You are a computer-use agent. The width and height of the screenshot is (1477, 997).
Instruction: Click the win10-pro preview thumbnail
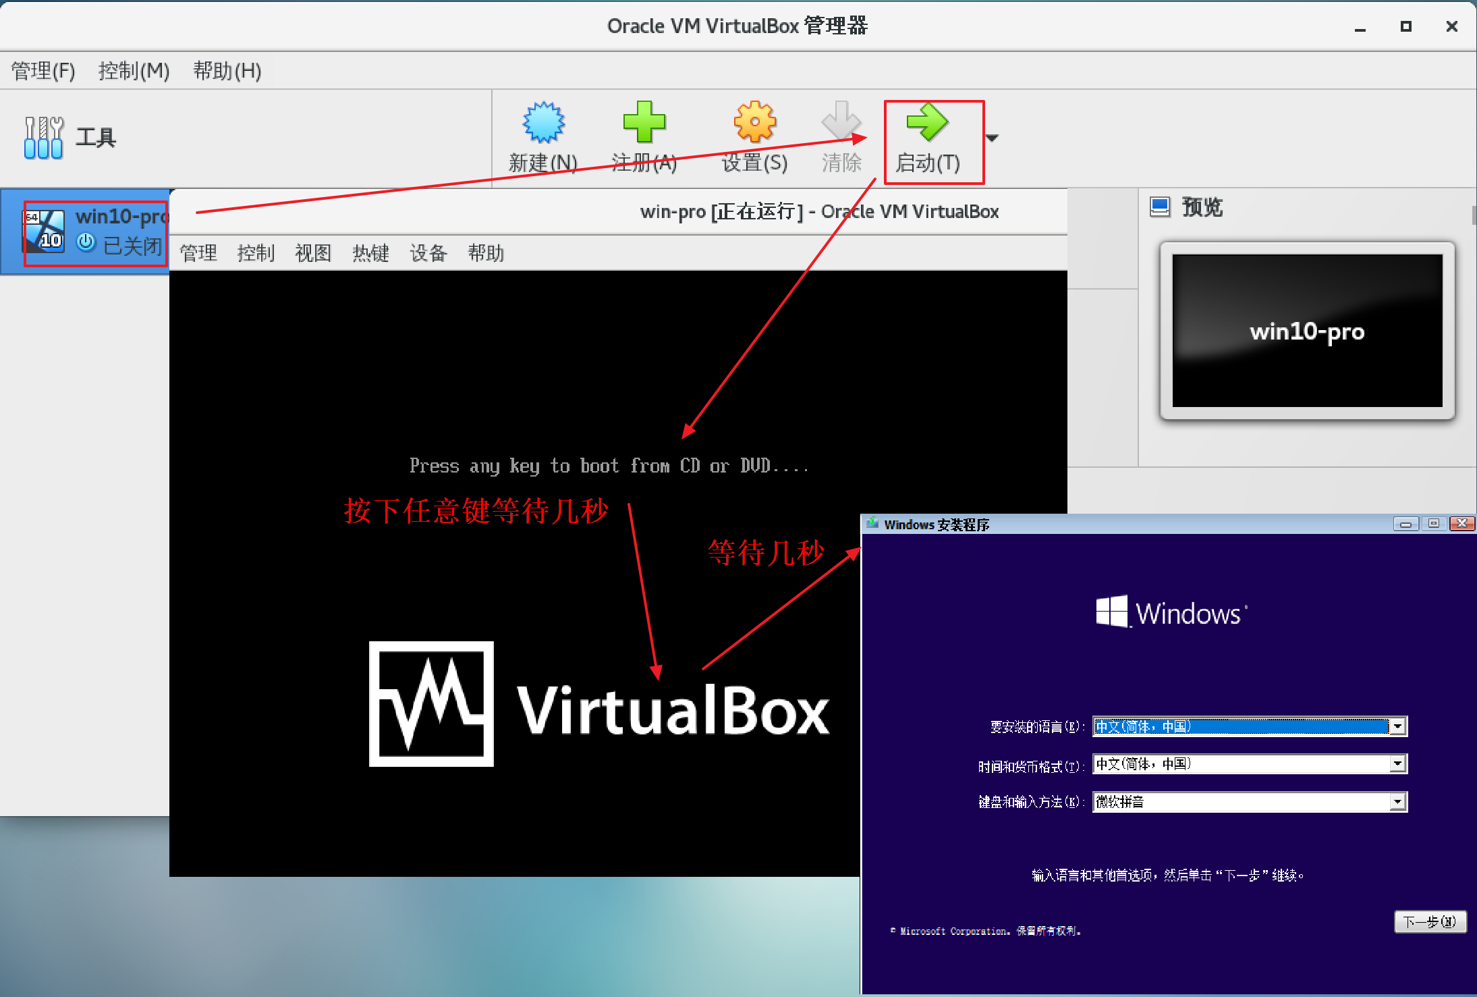pos(1307,331)
